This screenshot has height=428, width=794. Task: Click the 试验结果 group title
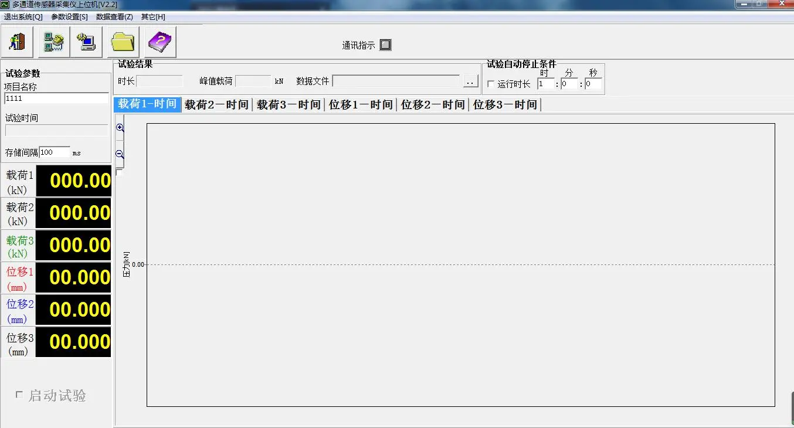pyautogui.click(x=135, y=64)
